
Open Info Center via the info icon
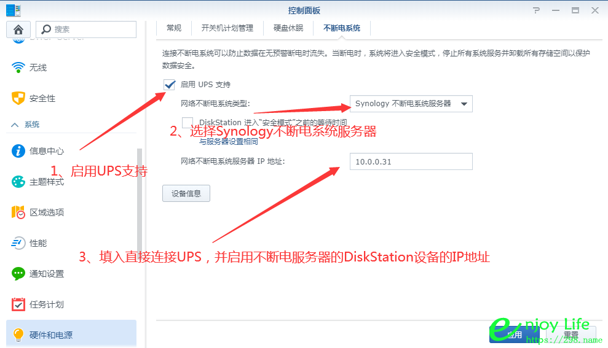click(x=18, y=150)
